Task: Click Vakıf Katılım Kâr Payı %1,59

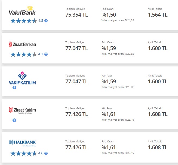Action: [x=109, y=81]
